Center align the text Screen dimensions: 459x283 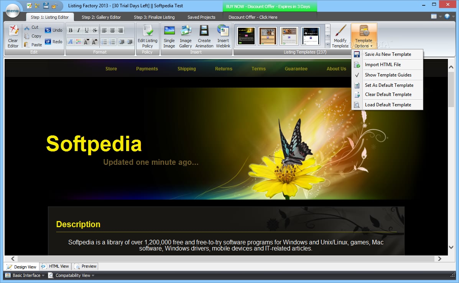pyautogui.click(x=112, y=30)
